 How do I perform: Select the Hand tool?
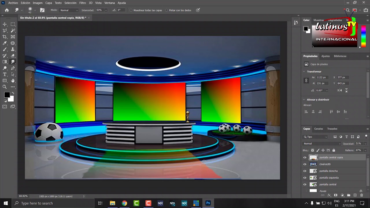[x=13, y=81]
